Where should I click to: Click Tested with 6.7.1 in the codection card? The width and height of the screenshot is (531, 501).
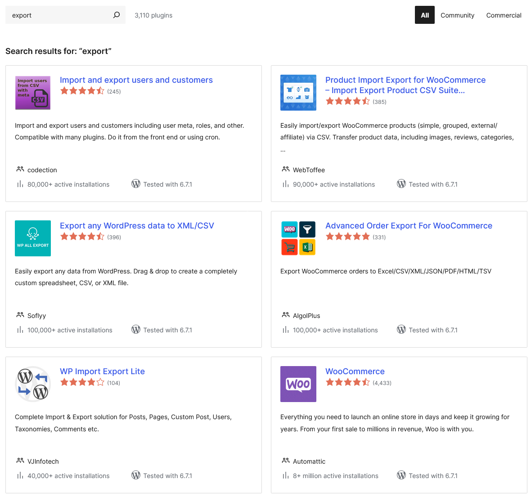click(168, 184)
